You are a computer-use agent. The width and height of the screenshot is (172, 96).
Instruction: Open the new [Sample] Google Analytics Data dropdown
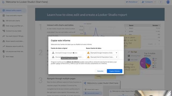point(102,53)
